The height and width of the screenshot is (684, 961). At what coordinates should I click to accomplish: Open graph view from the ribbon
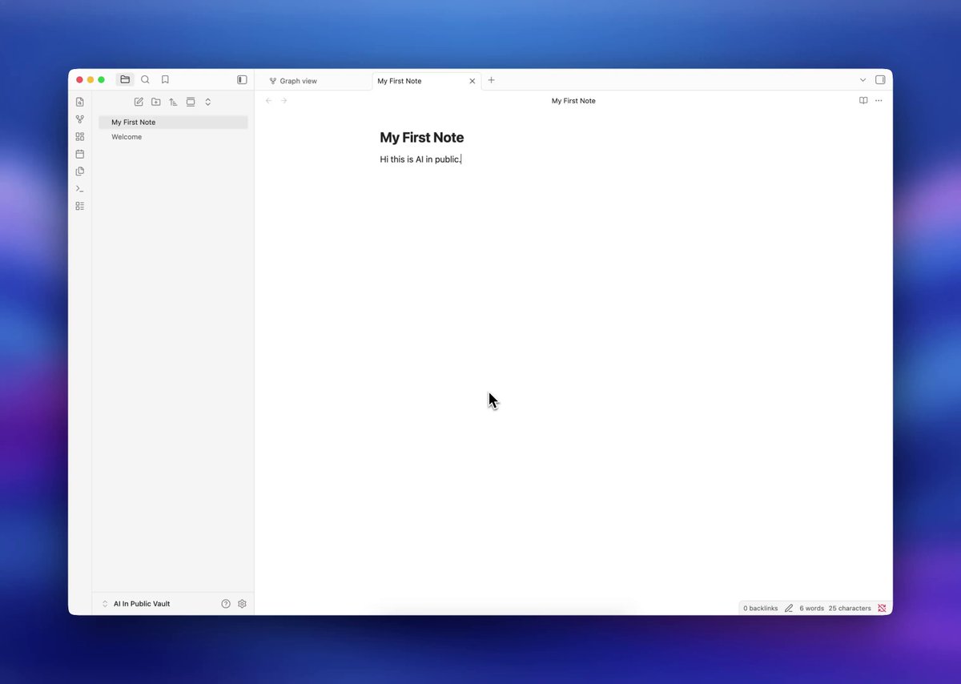click(x=80, y=119)
